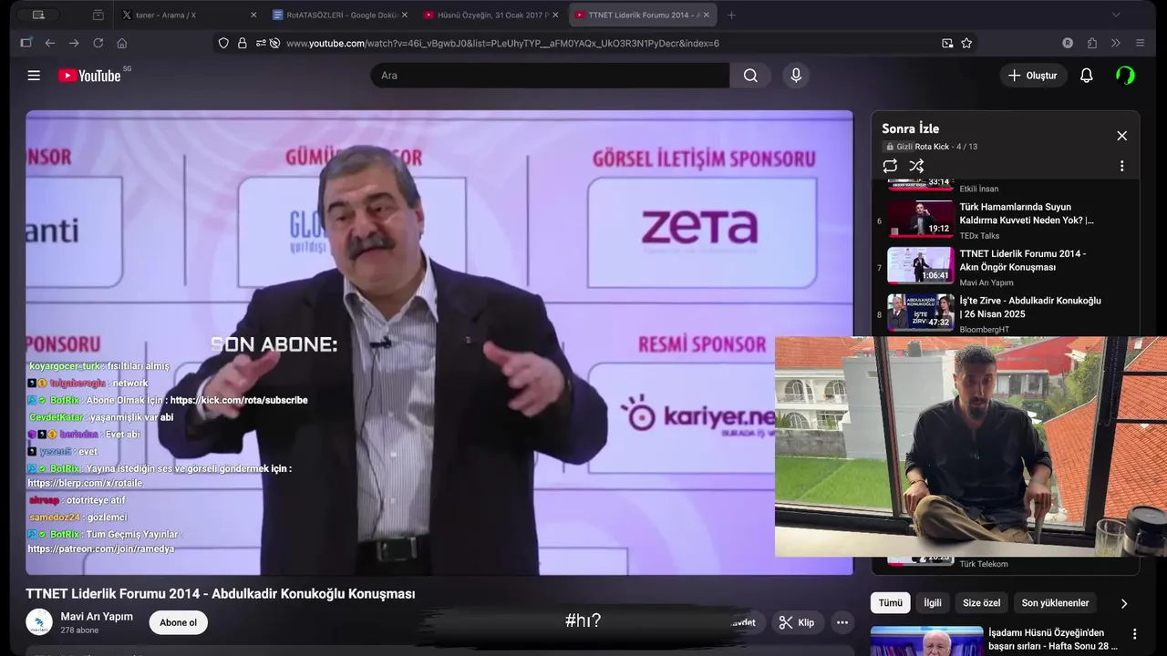The image size is (1167, 656).
Task: Open a new browser tab
Action: 731,15
